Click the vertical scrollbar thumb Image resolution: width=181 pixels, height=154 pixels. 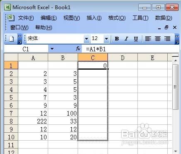tap(176, 87)
